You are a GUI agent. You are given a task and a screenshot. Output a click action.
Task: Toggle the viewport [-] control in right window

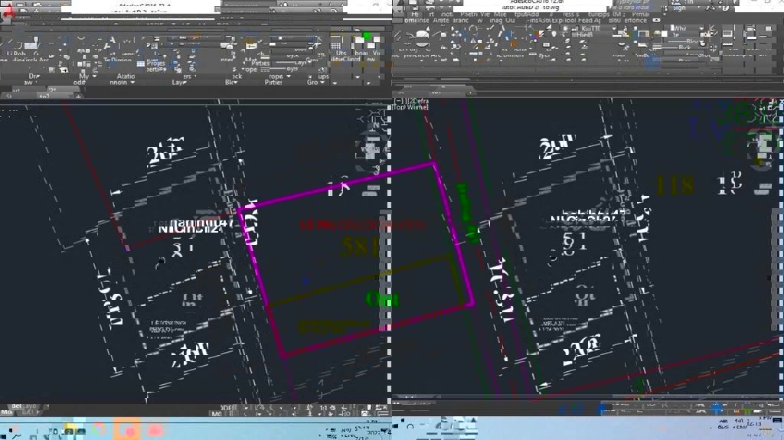pyautogui.click(x=398, y=101)
